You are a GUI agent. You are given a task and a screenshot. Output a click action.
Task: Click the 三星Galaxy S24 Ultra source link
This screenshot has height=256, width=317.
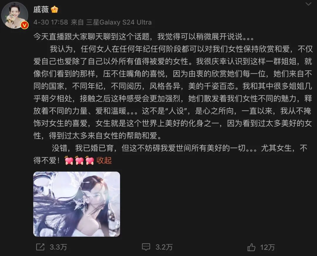119,22
